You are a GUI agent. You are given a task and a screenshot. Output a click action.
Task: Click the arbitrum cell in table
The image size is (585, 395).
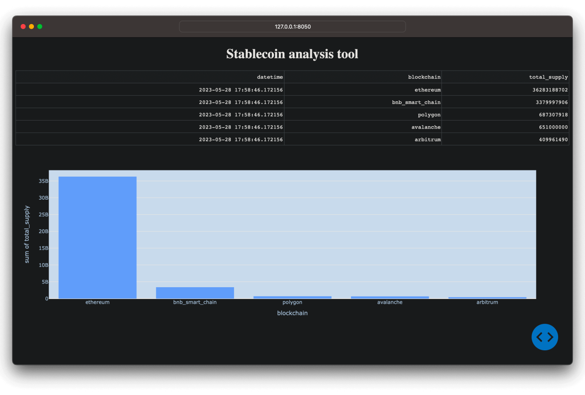click(427, 139)
